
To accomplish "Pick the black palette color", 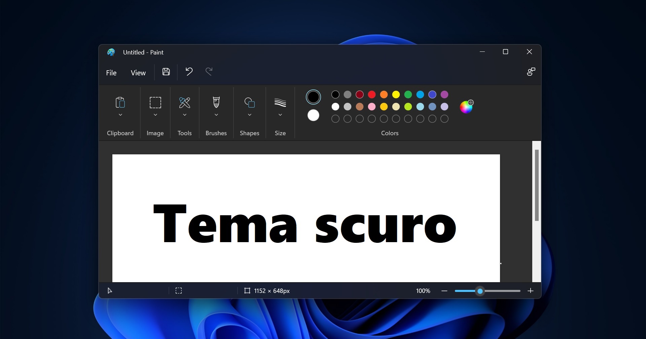I will point(335,95).
